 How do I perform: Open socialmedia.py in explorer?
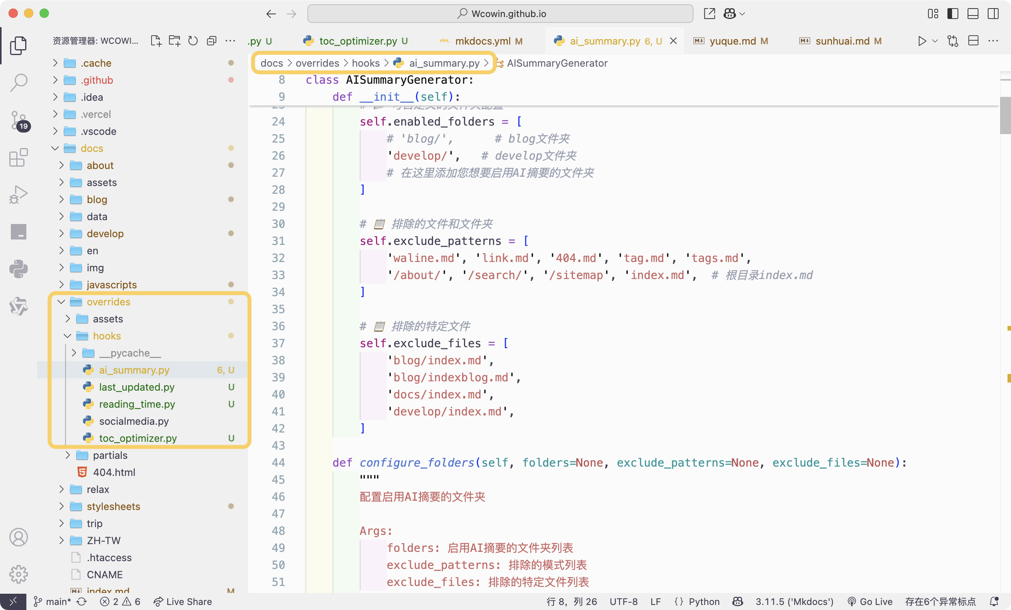click(142, 421)
